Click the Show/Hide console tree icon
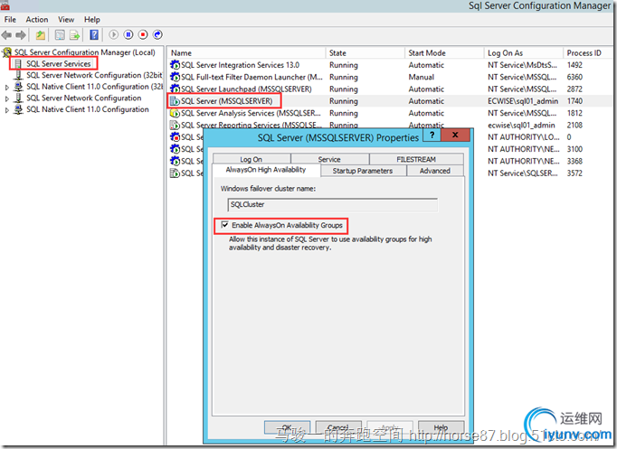Viewport: 617px width, 449px height. tap(60, 35)
